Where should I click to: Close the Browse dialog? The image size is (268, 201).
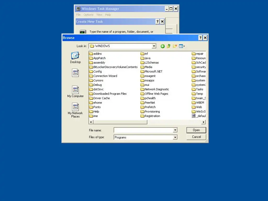pos(205,38)
